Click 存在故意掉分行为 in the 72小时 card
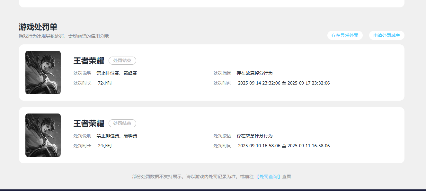The image size is (426, 191). coord(255,73)
